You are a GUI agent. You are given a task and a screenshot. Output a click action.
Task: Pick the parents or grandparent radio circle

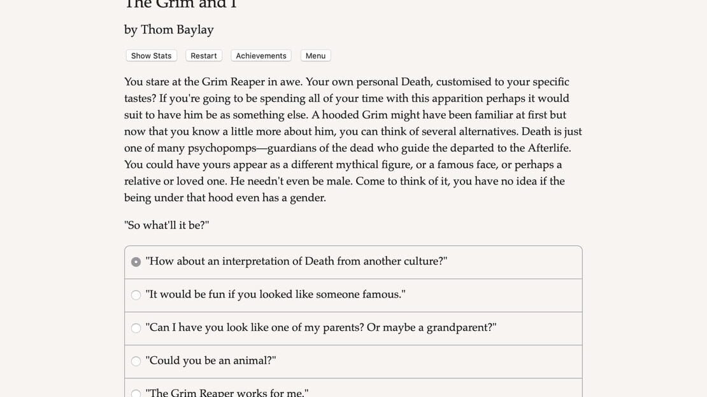(136, 328)
